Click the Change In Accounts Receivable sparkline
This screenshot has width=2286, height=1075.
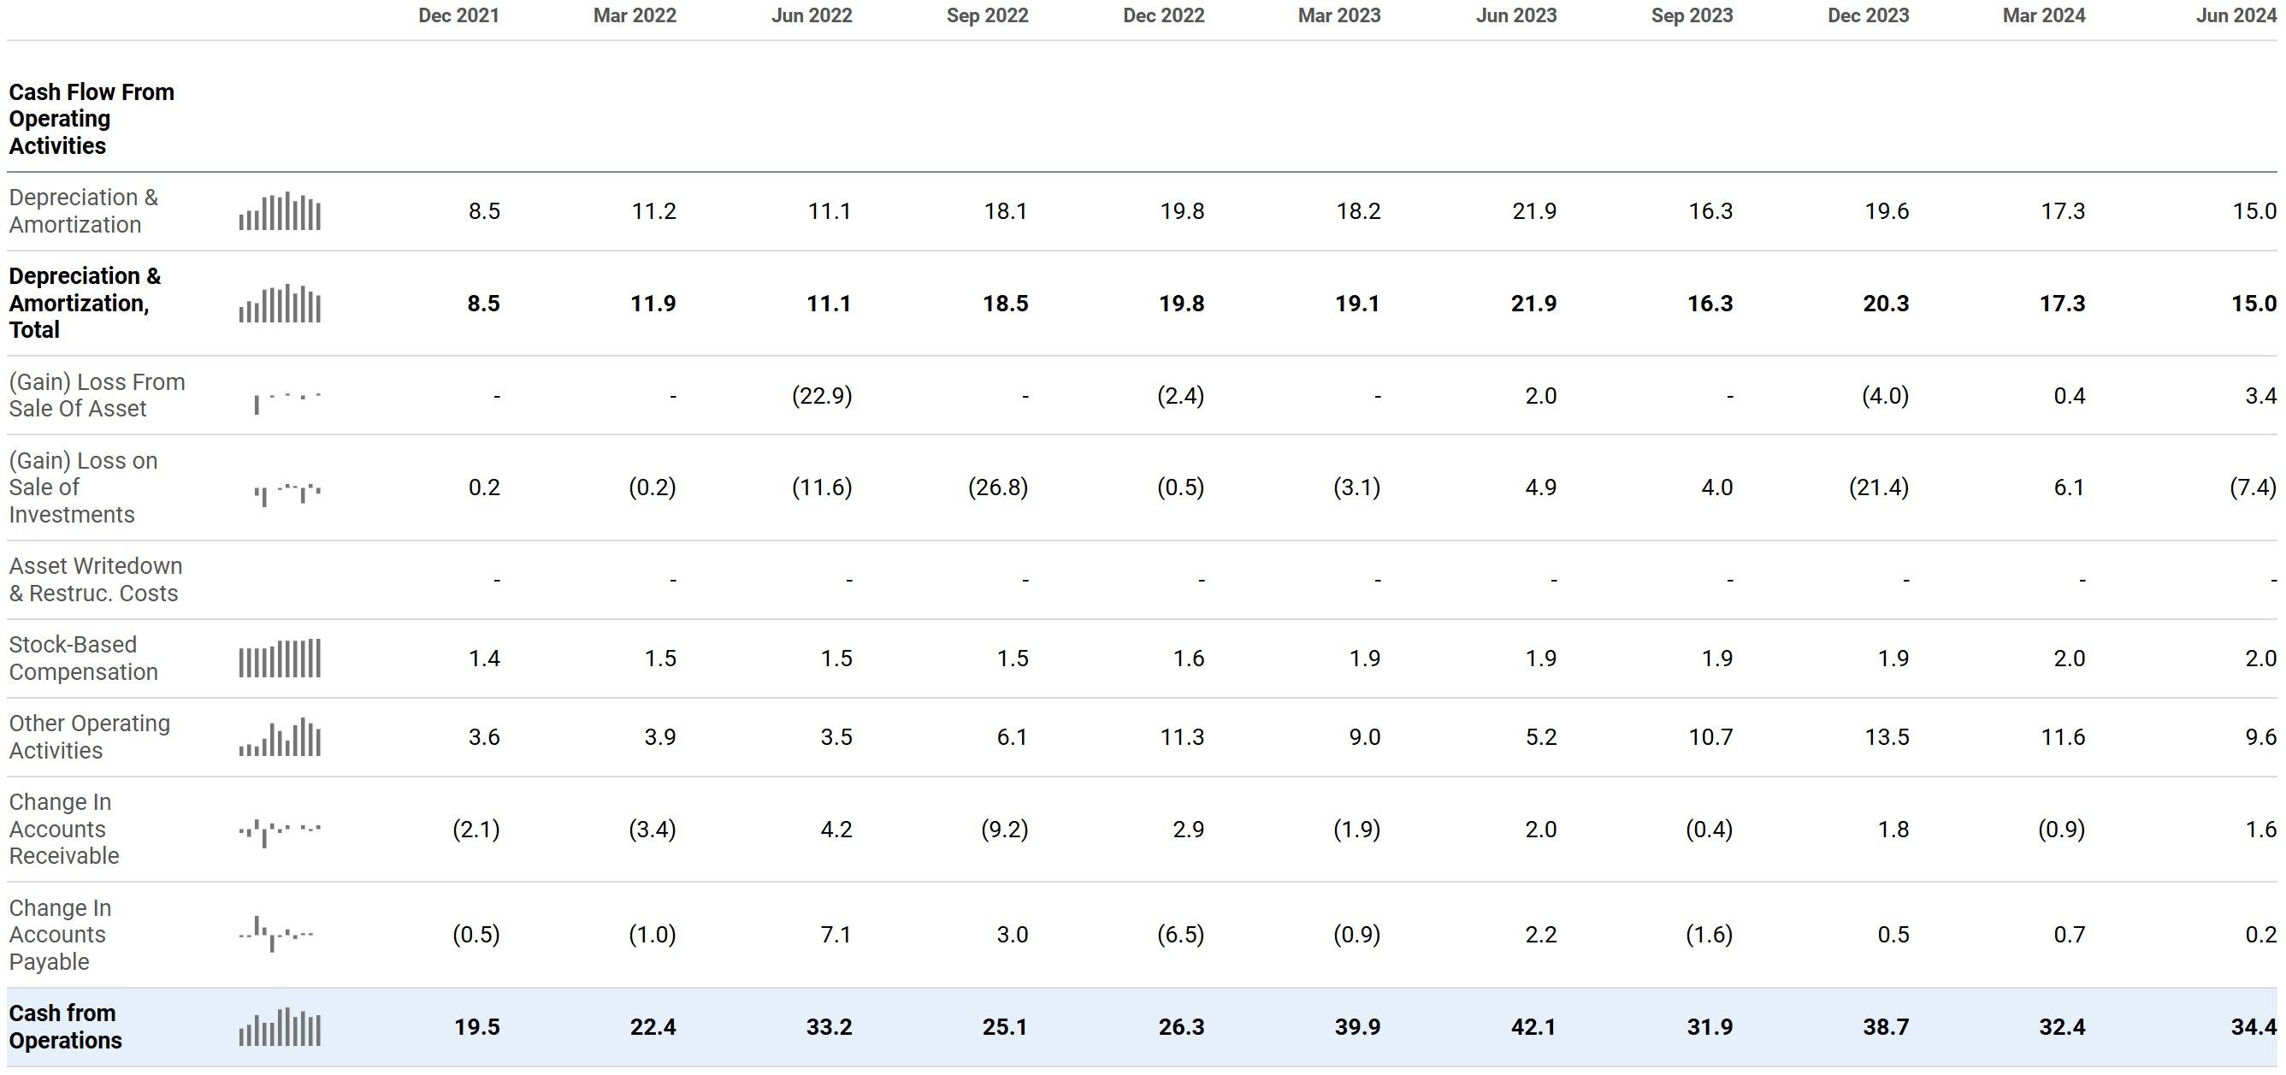[x=280, y=831]
